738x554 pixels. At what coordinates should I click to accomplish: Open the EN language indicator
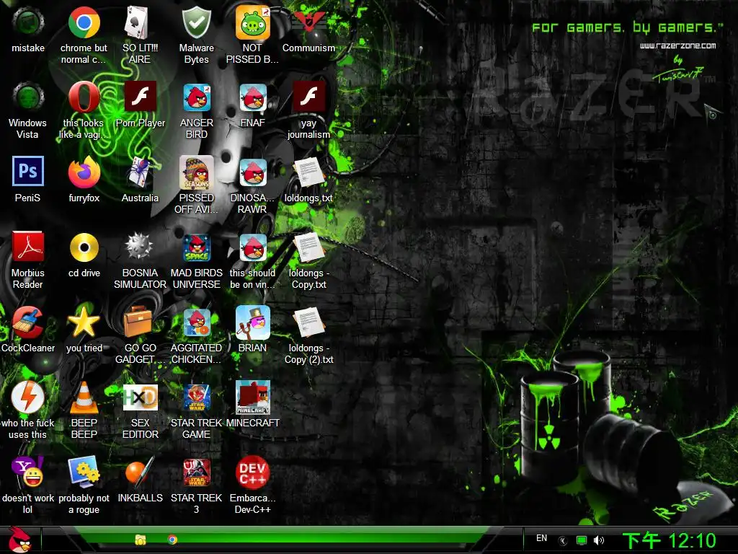click(x=542, y=538)
